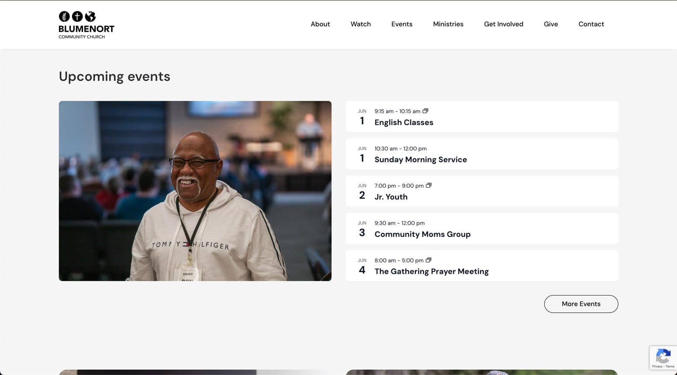Click the More Events button

[x=581, y=304]
